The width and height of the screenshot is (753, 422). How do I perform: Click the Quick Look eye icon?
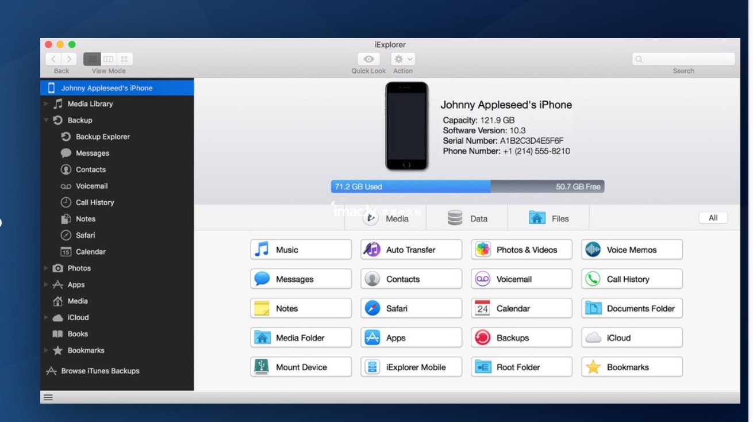368,59
